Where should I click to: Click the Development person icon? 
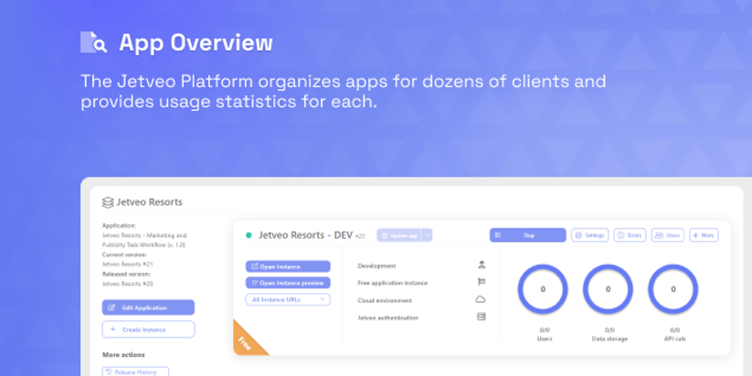(482, 264)
